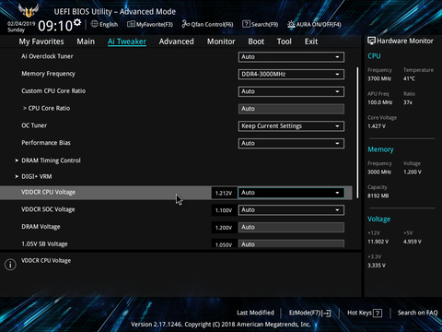Switch to the Advanced tab
The image size is (442, 332).
click(x=177, y=41)
